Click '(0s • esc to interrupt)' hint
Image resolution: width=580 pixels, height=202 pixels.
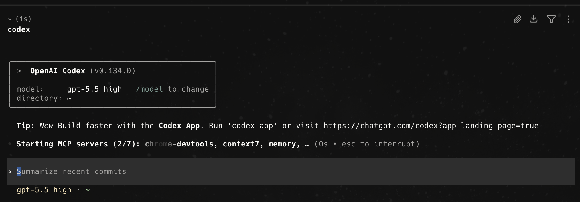click(367, 144)
